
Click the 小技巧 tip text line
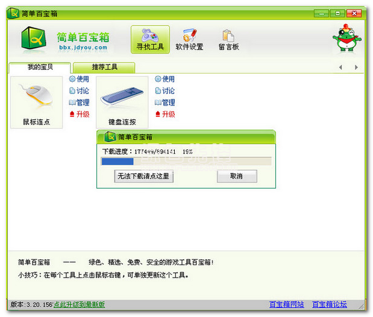tap(104, 275)
